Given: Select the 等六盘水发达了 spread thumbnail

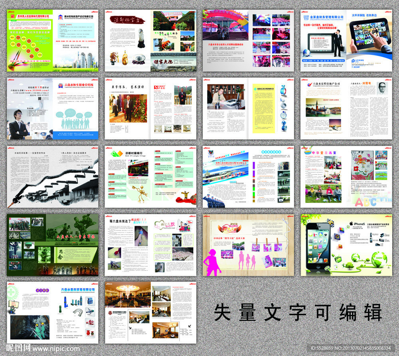Looking at the screenshot, I should 150,245.
